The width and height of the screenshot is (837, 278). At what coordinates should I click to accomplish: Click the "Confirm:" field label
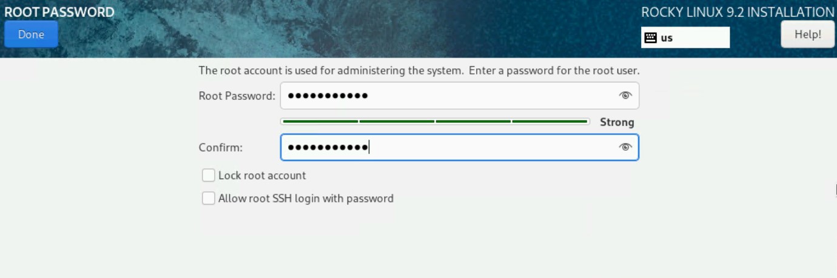click(221, 147)
